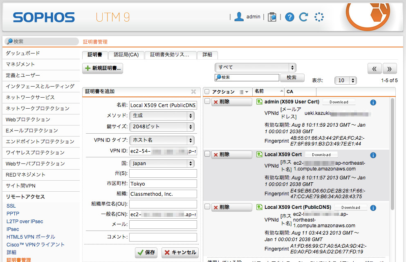Viewport: 406px width, 262px height.
Task: Open Cisco™ VPNクライアント link
Action: coord(36,245)
